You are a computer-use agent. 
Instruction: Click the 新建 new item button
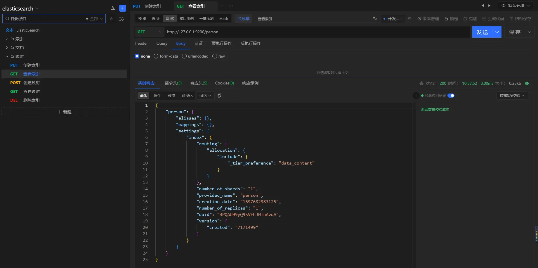pyautogui.click(x=64, y=112)
